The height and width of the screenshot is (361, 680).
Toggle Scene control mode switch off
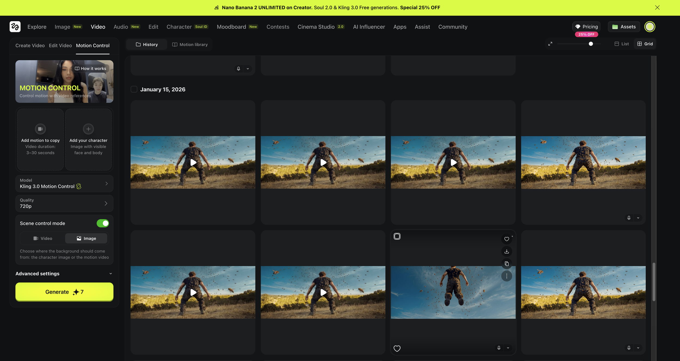point(103,223)
